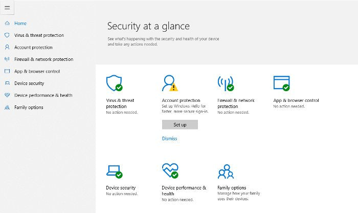Click the Account protection person tile icon
The width and height of the screenshot is (358, 213).
tap(169, 83)
